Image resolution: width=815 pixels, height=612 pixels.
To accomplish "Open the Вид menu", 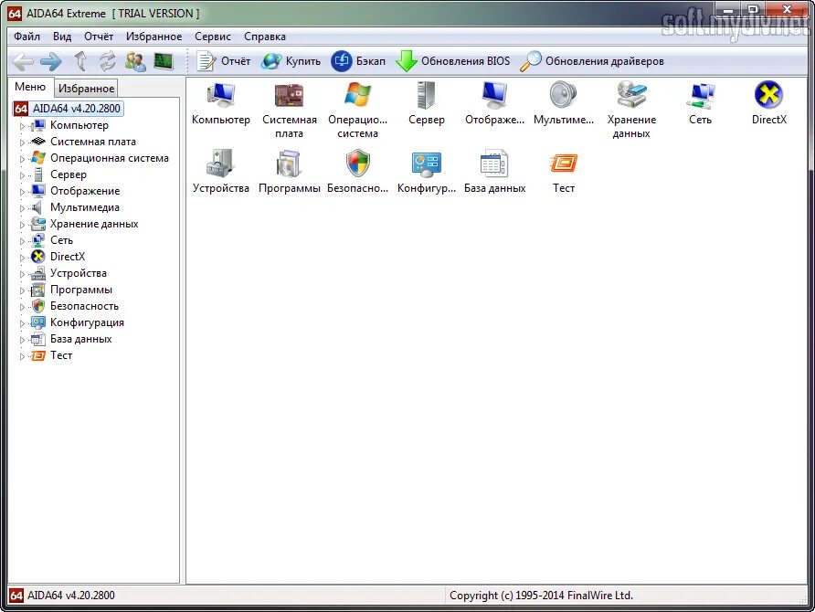I will point(62,37).
